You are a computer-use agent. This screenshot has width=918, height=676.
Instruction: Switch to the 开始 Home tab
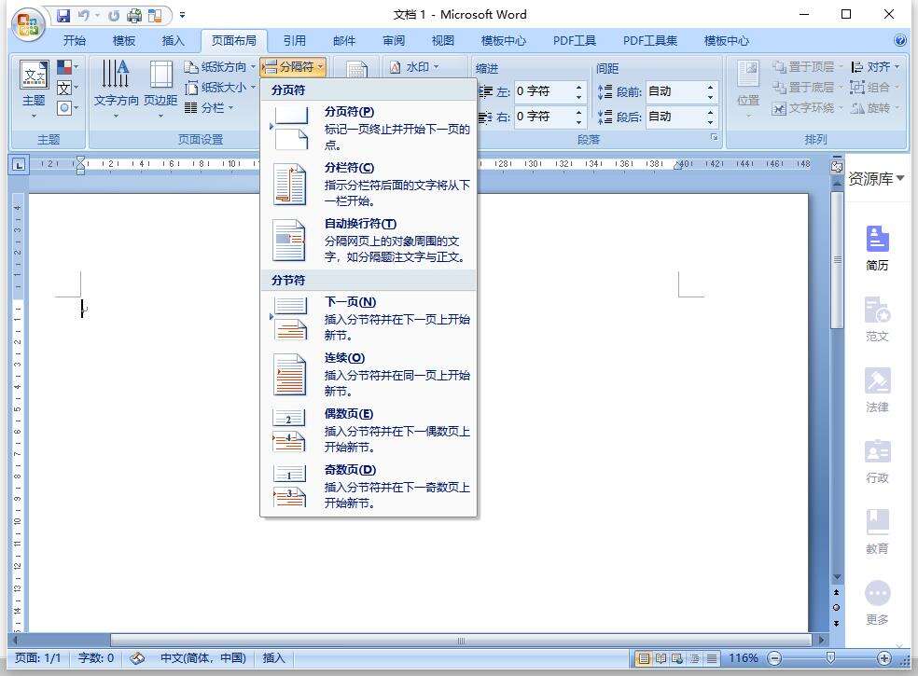point(75,40)
